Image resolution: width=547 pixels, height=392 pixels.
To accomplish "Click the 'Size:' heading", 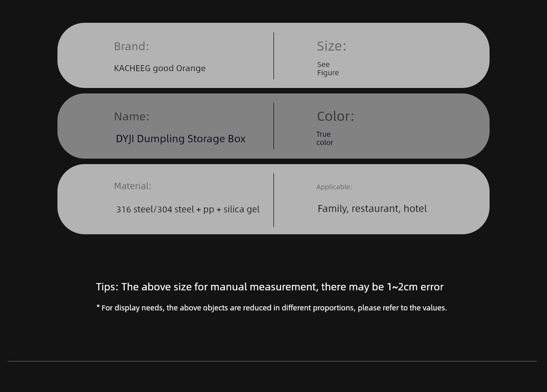I will tap(331, 46).
